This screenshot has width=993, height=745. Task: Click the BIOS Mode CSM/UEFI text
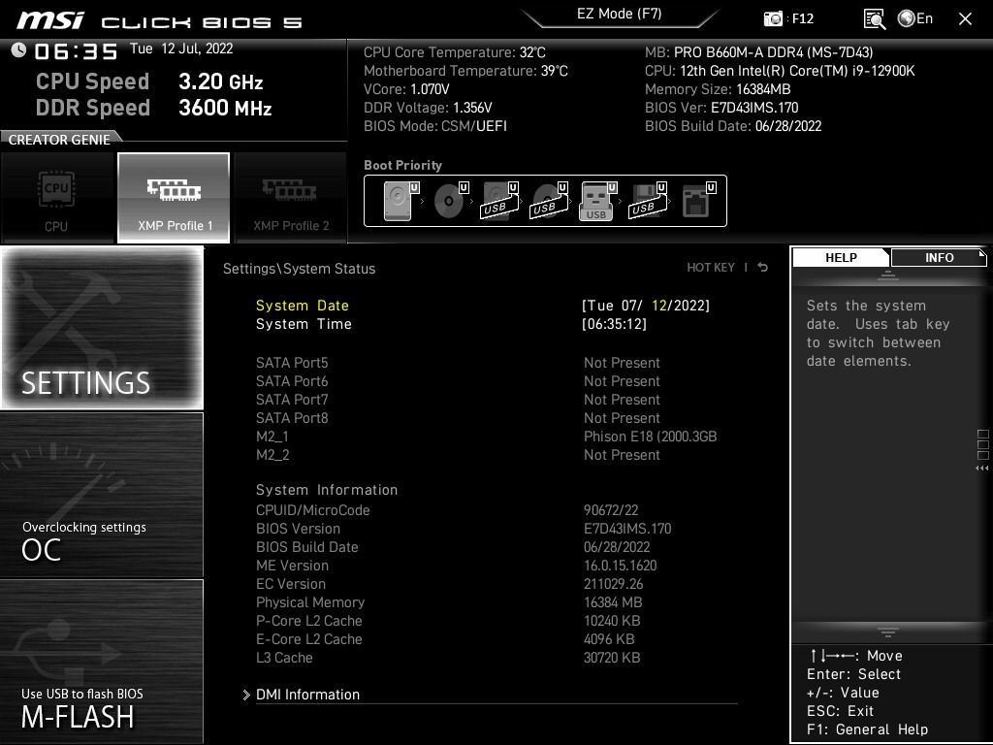(435, 125)
